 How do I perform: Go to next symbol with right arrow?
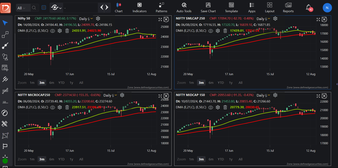click(106, 8)
